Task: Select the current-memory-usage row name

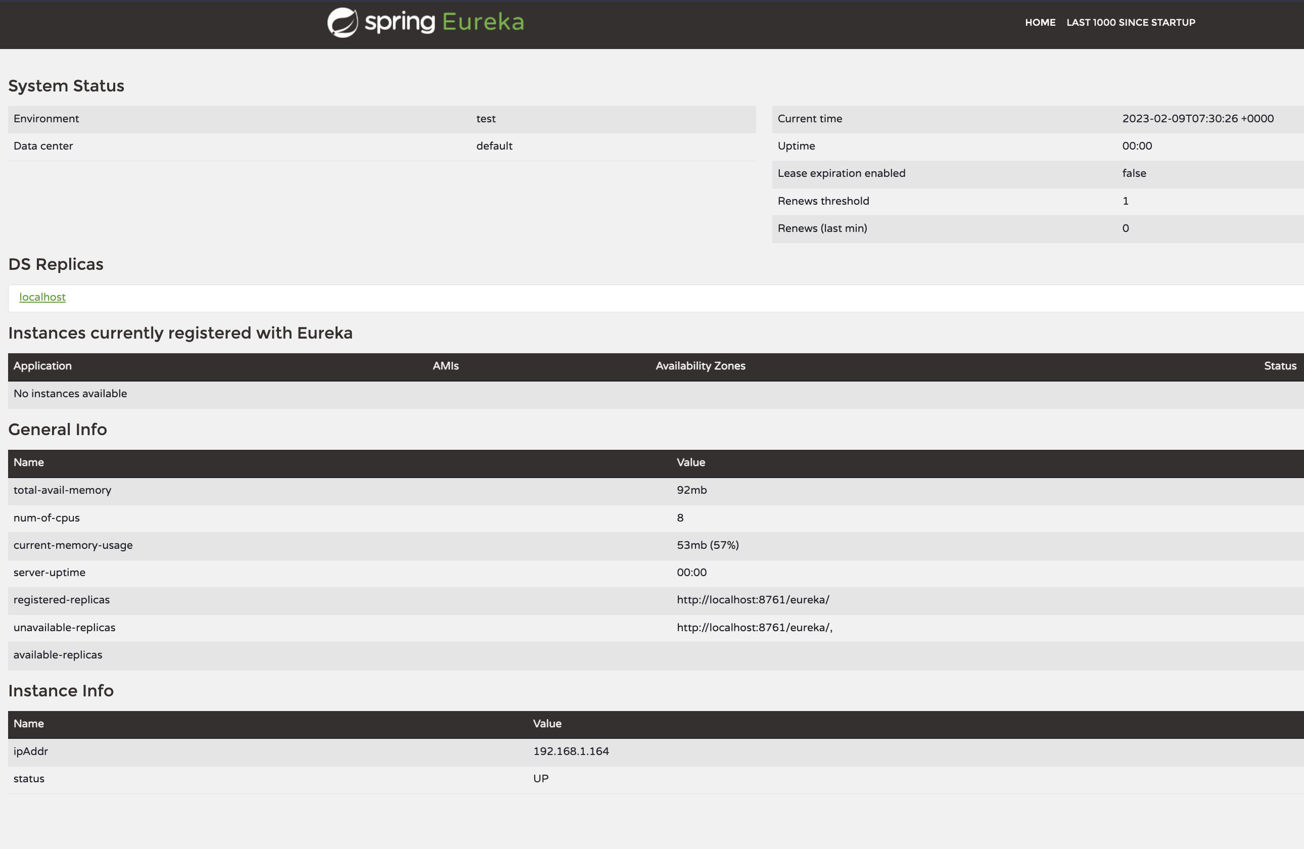Action: pos(73,546)
